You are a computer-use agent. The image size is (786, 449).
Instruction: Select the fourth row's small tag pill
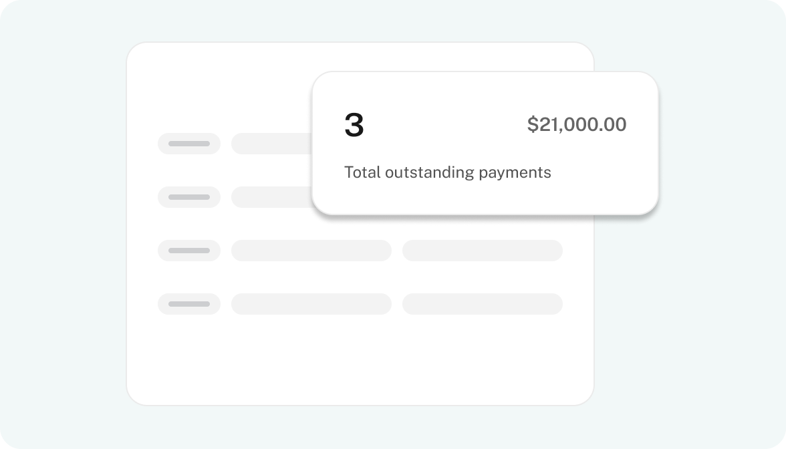(189, 304)
